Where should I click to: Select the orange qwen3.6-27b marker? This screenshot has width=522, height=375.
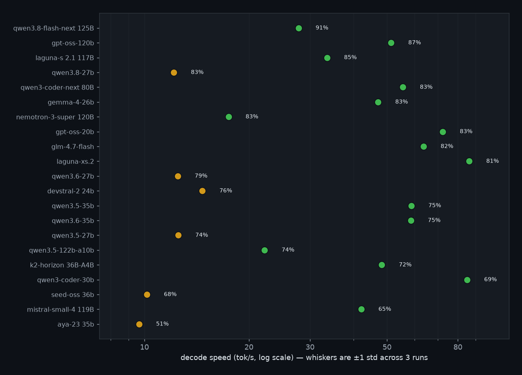click(178, 176)
